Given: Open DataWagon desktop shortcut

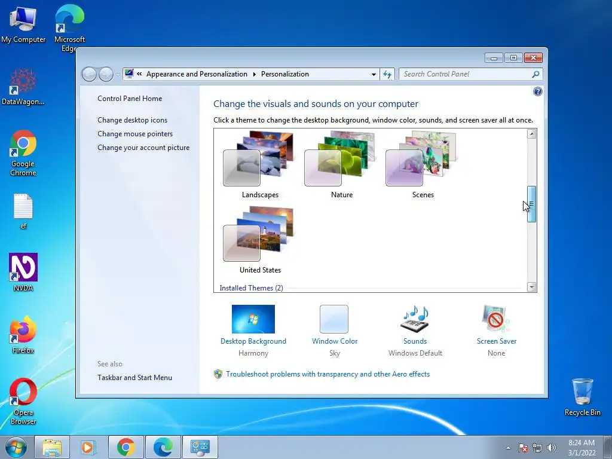Looking at the screenshot, I should pyautogui.click(x=23, y=87).
